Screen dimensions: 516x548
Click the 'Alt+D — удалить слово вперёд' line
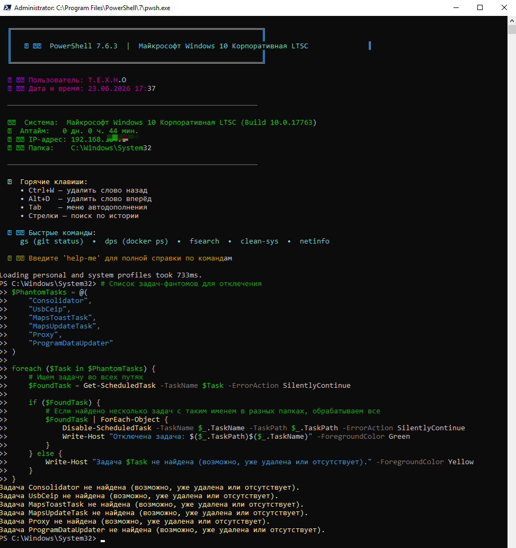click(x=86, y=199)
